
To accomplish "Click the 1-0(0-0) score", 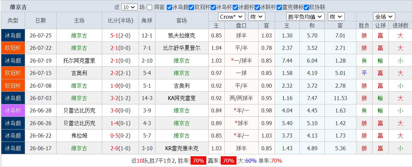I will [x=120, y=86].
